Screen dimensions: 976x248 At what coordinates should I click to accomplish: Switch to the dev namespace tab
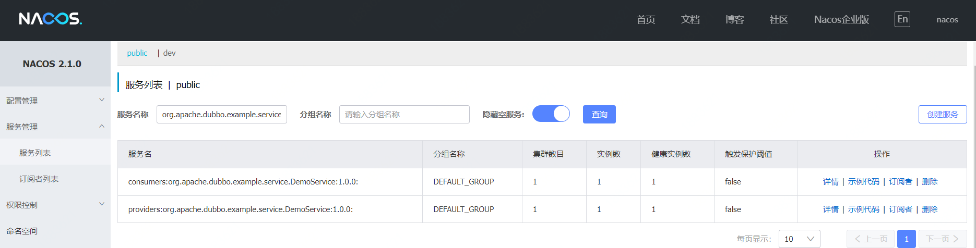(x=169, y=53)
